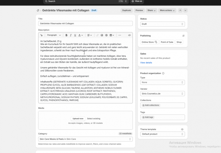Toggle italic formatting in description toolbar

pyautogui.click(x=71, y=35)
